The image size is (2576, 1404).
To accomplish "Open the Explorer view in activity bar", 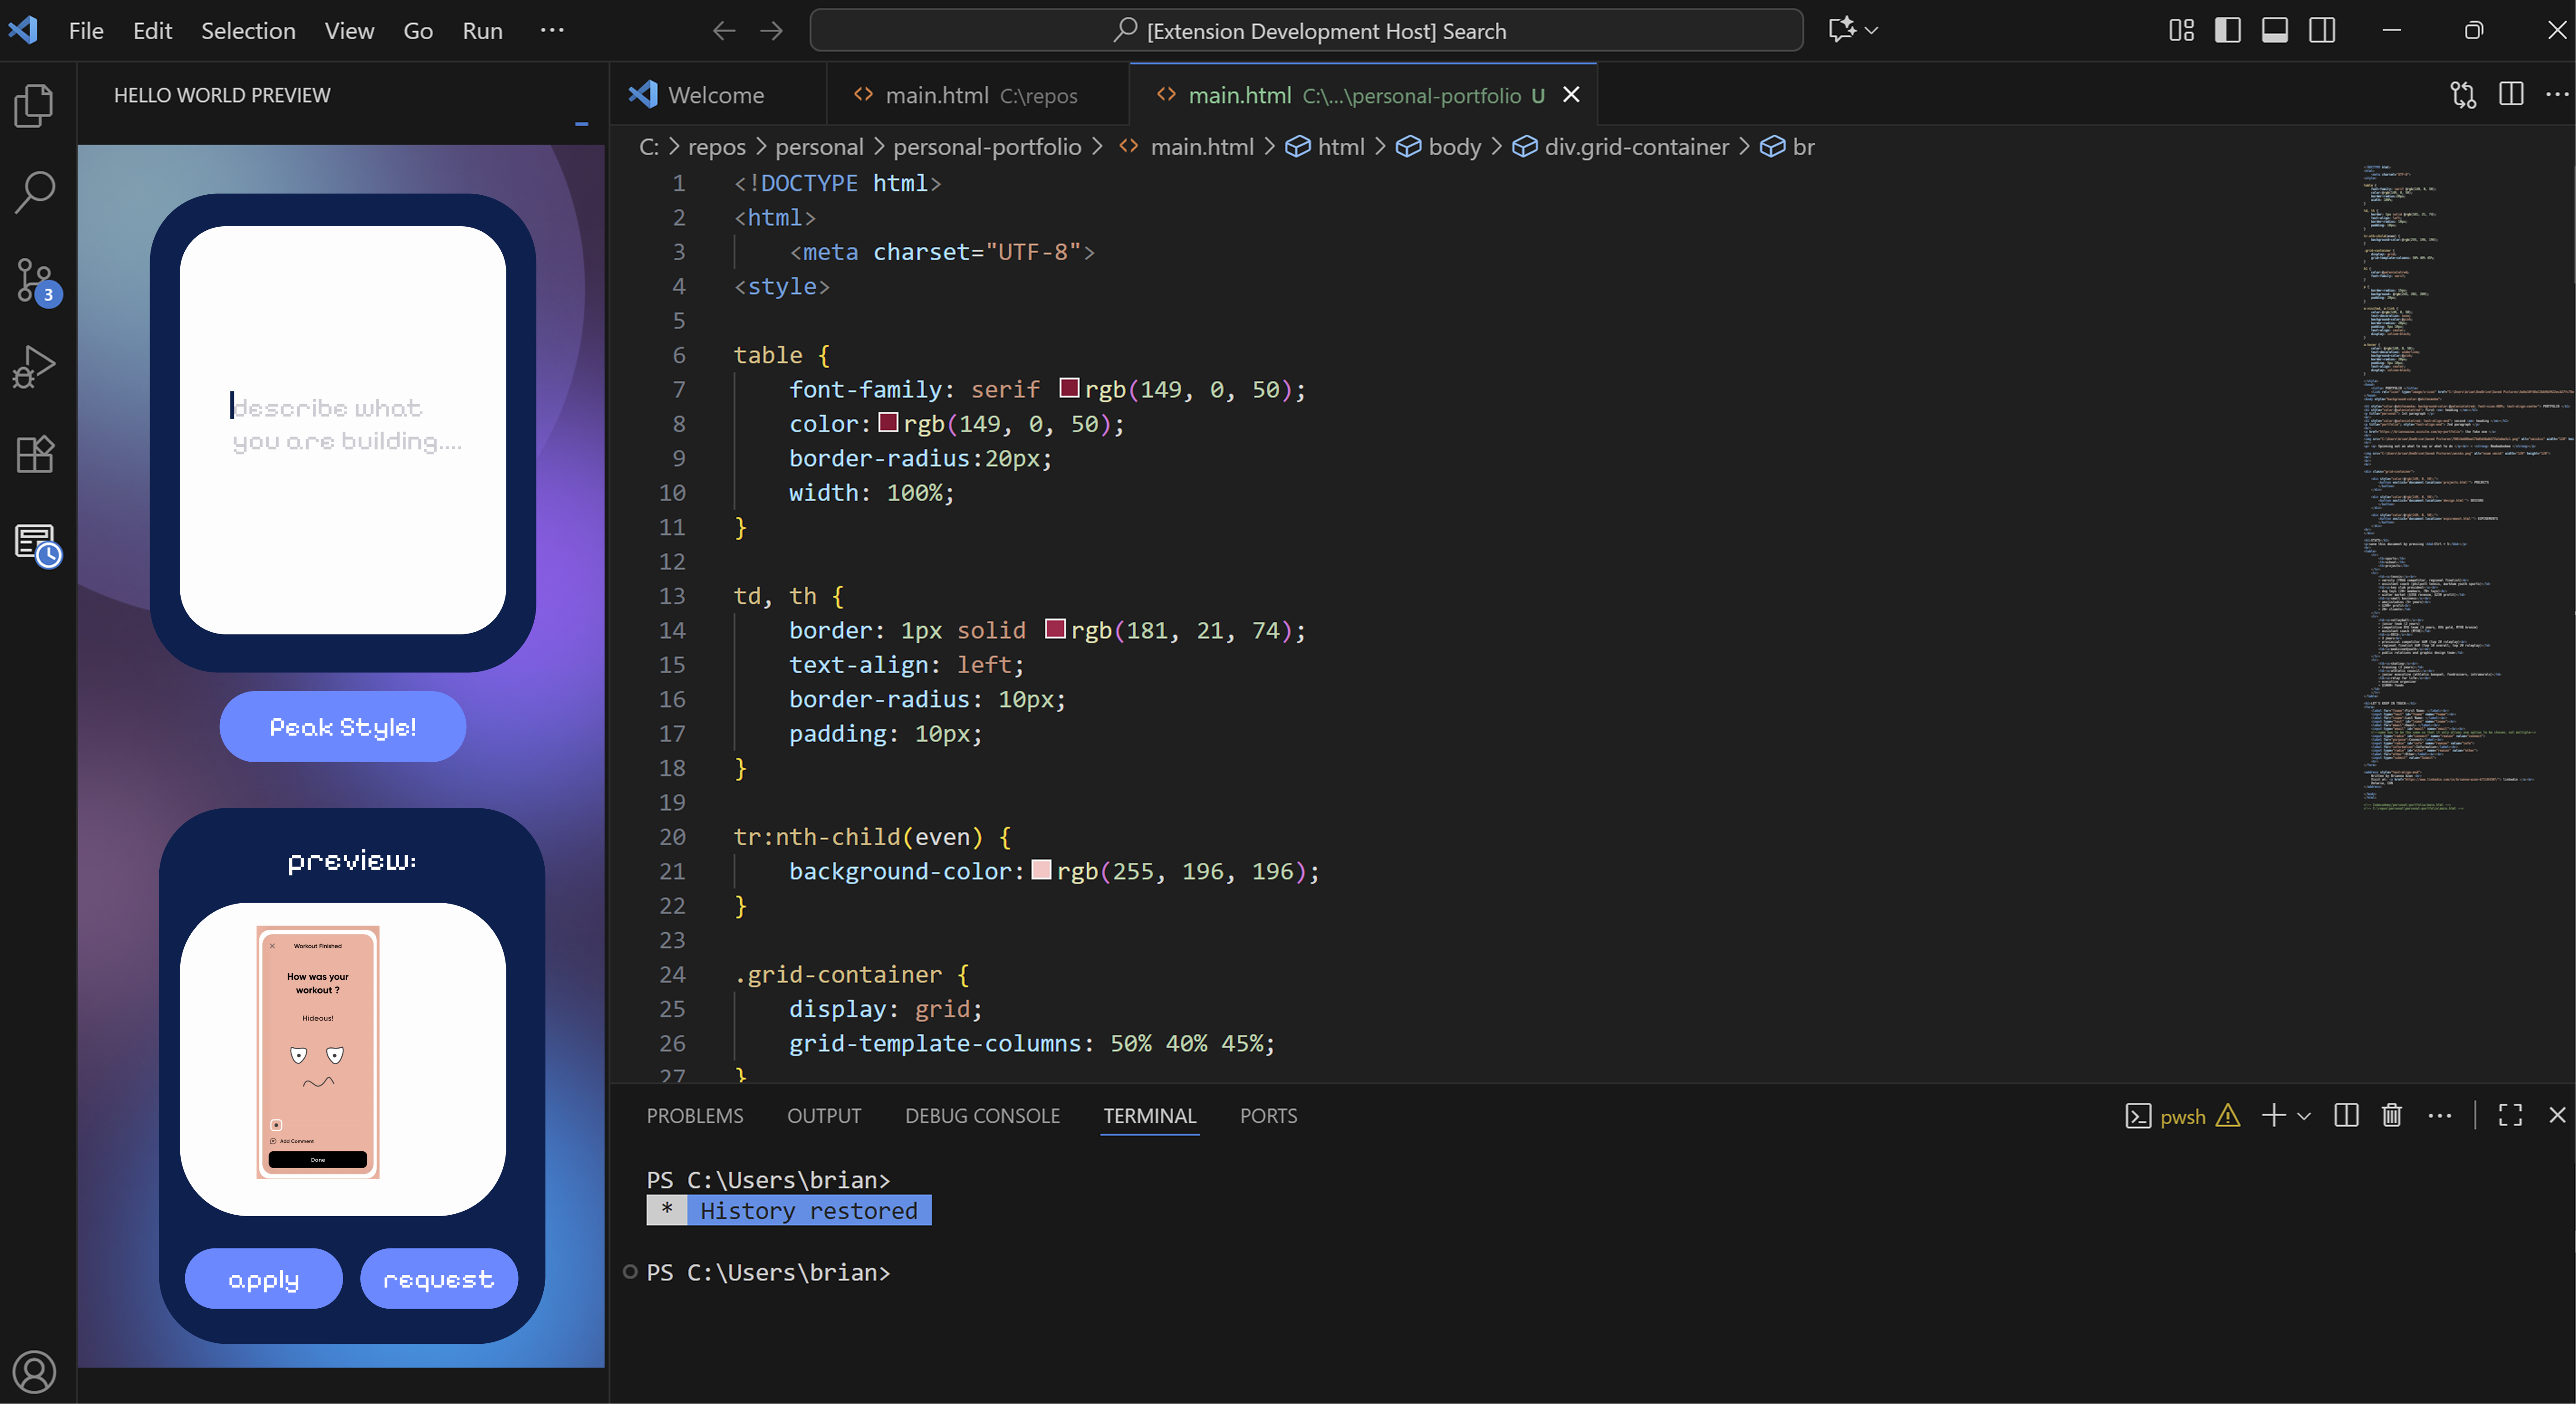I will 35,105.
